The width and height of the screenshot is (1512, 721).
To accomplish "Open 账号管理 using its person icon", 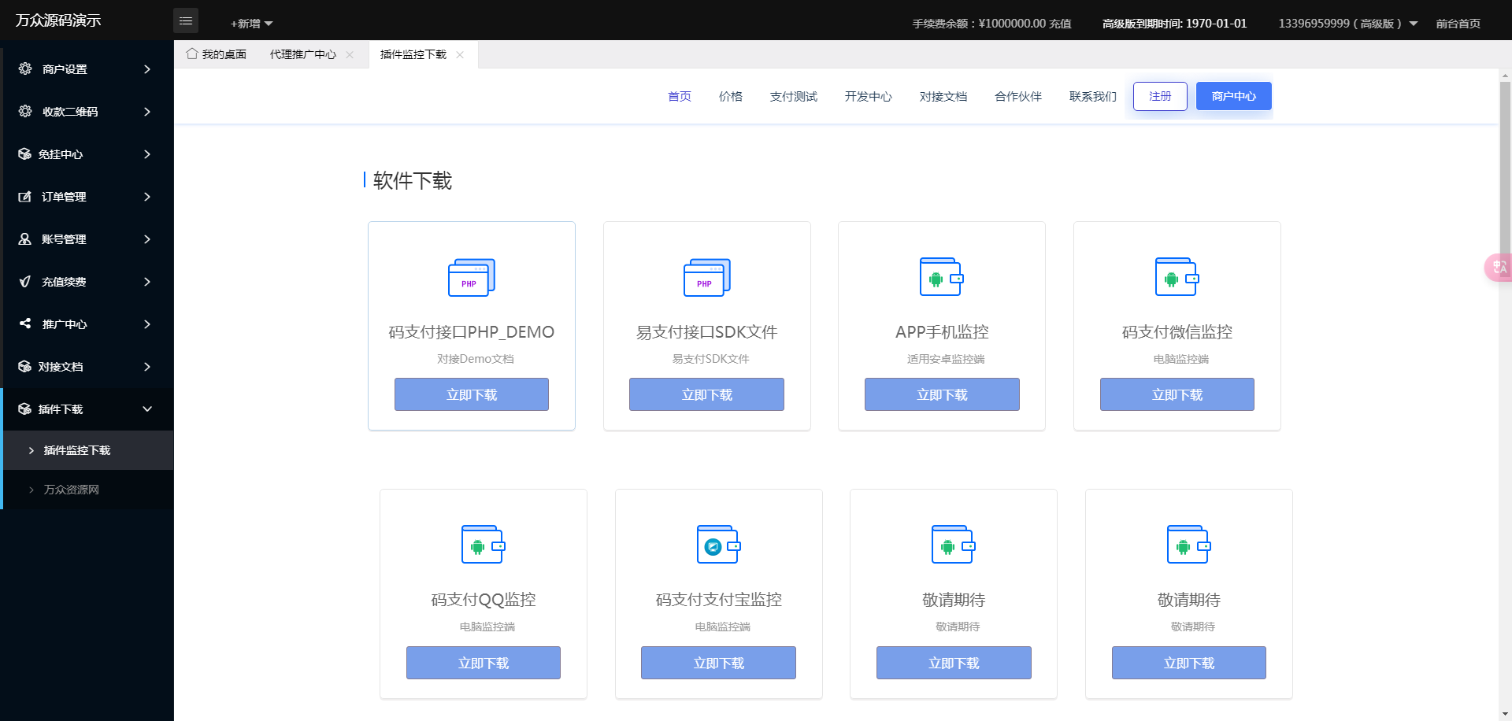I will click(24, 239).
